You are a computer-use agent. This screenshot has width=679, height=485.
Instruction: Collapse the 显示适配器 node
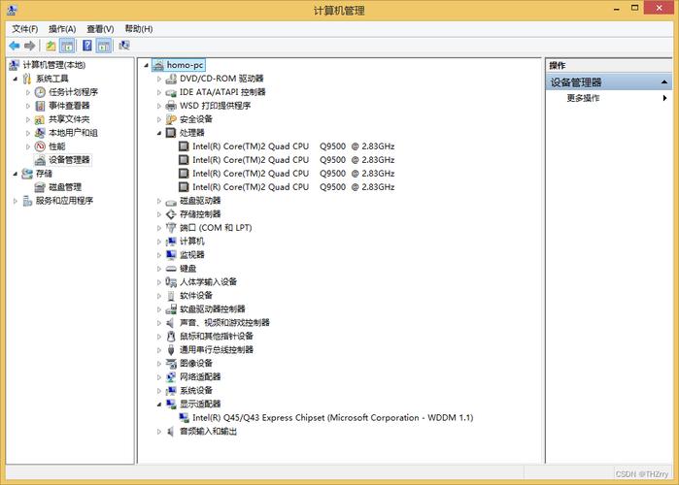point(159,404)
